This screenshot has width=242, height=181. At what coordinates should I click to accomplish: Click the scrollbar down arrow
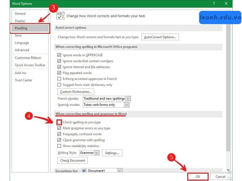[x=228, y=170]
